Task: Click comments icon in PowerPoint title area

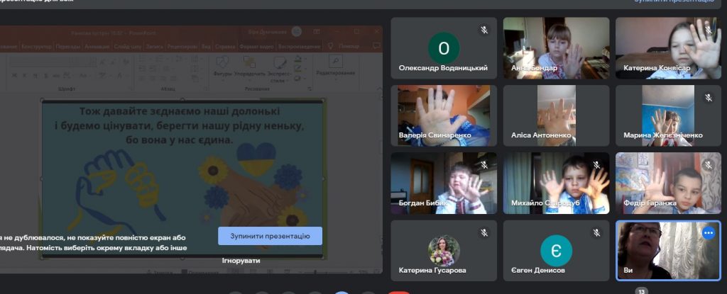Action: [376, 46]
